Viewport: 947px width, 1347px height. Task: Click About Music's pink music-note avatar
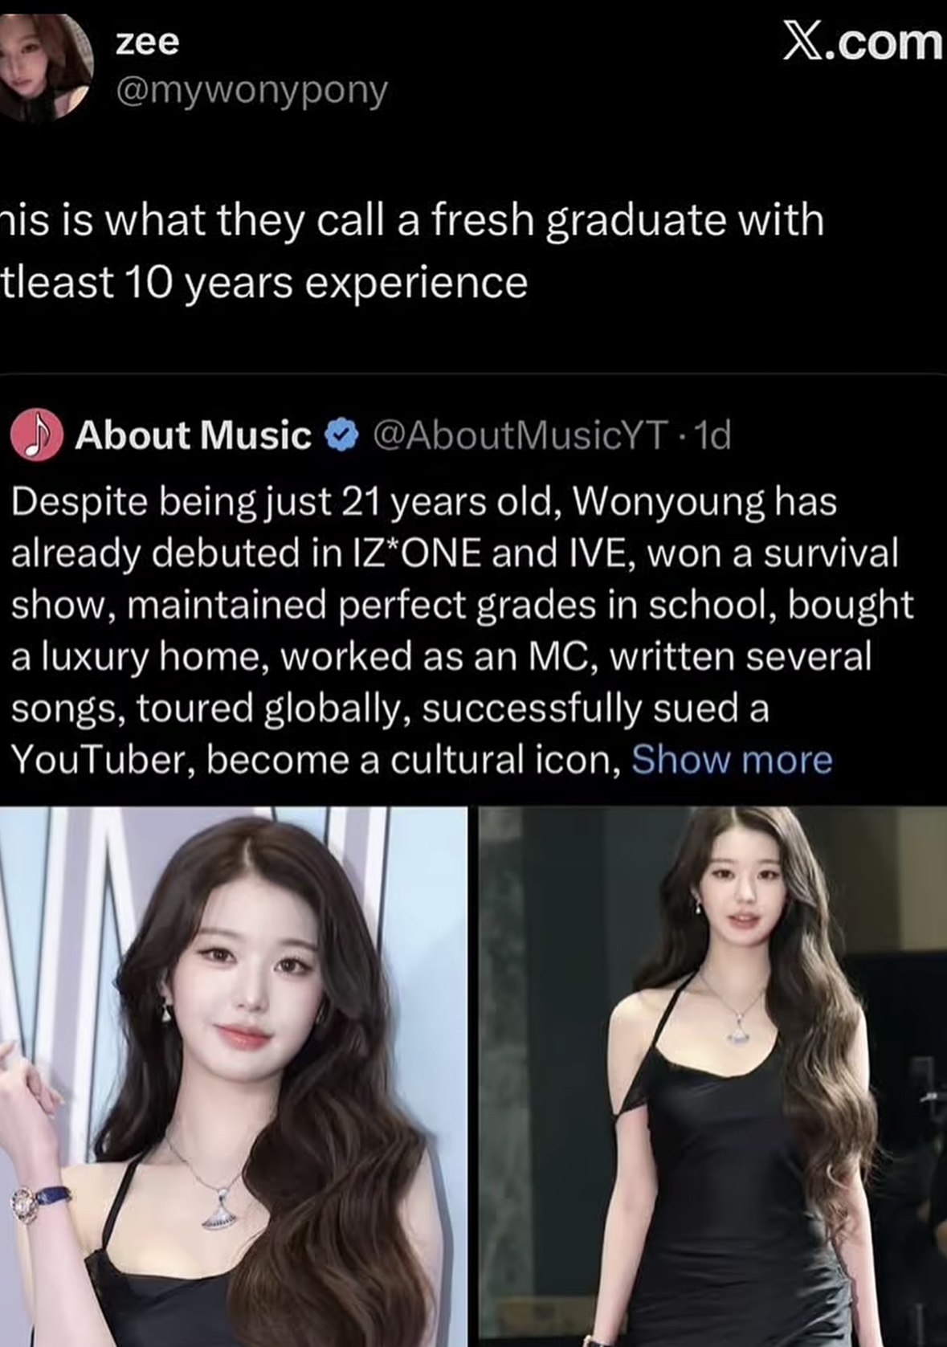click(x=37, y=435)
